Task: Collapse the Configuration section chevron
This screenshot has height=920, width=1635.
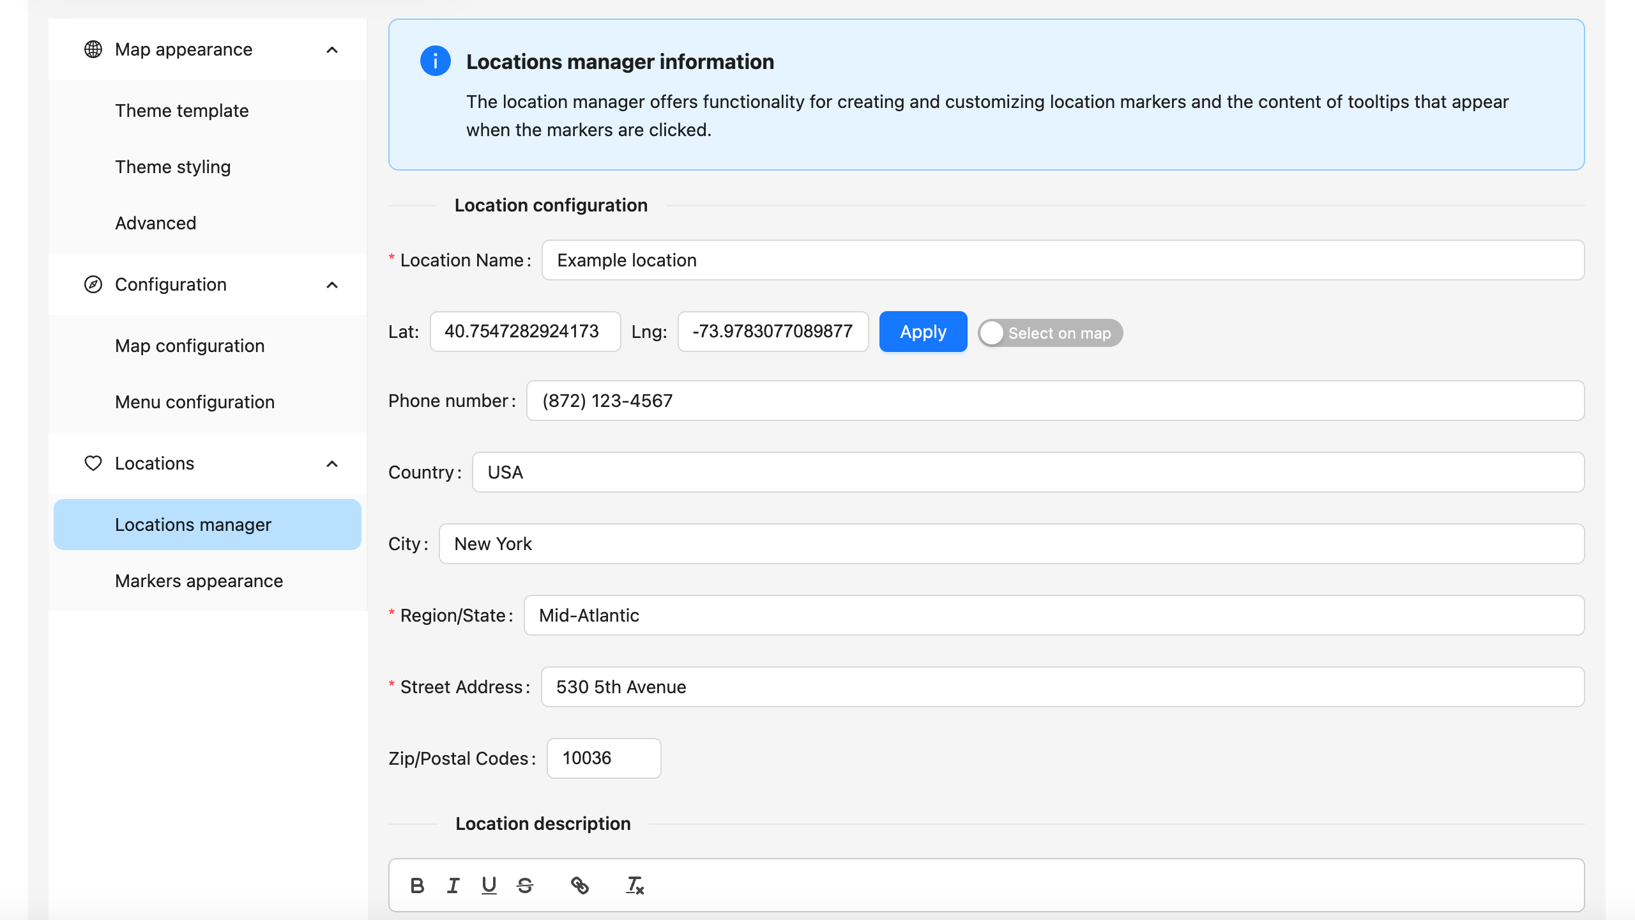Action: 332,284
